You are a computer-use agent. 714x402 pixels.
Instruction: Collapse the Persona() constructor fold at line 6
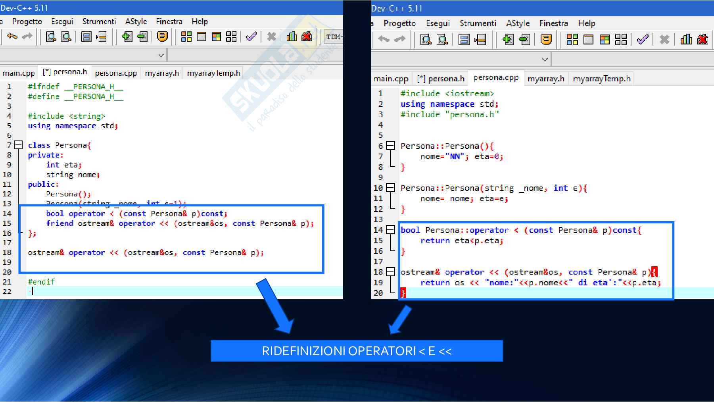tap(391, 146)
